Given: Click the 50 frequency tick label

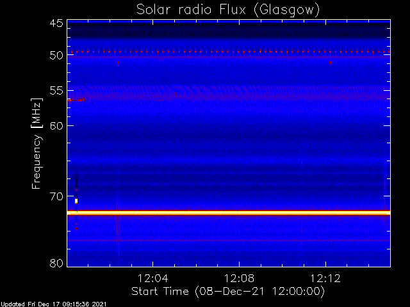Looking at the screenshot, I should [x=56, y=56].
